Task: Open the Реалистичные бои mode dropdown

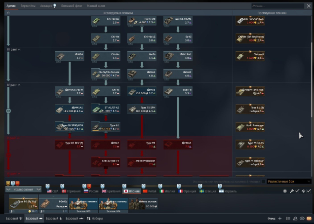Action: tap(289, 182)
